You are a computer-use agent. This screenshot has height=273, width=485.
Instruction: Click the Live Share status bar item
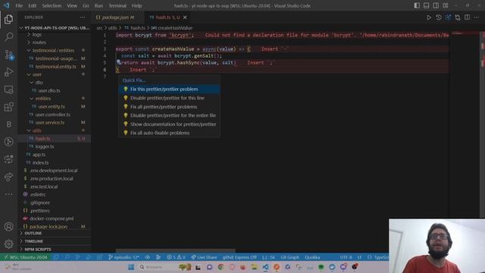click(x=204, y=257)
